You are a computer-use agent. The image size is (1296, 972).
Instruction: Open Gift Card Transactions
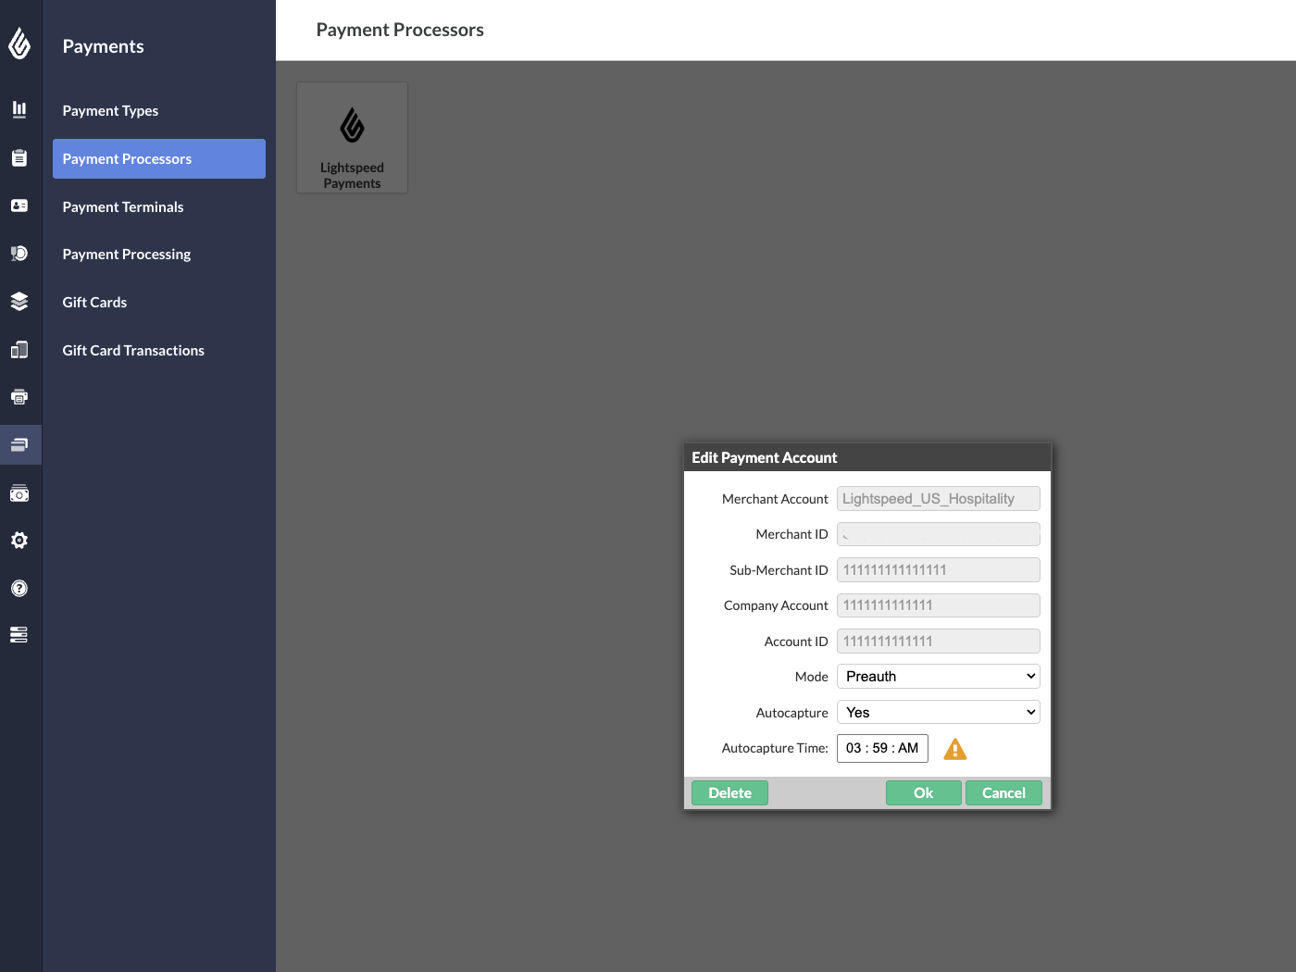click(x=132, y=350)
